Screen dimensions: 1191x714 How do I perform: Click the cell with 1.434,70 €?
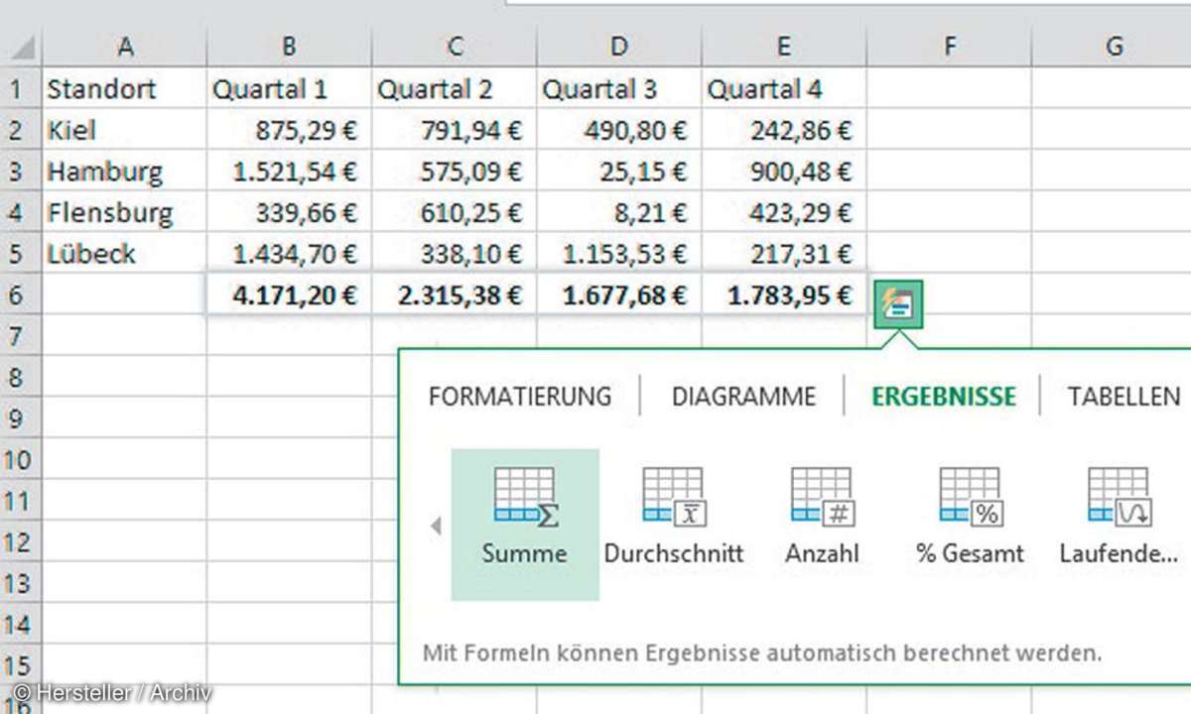click(x=289, y=253)
